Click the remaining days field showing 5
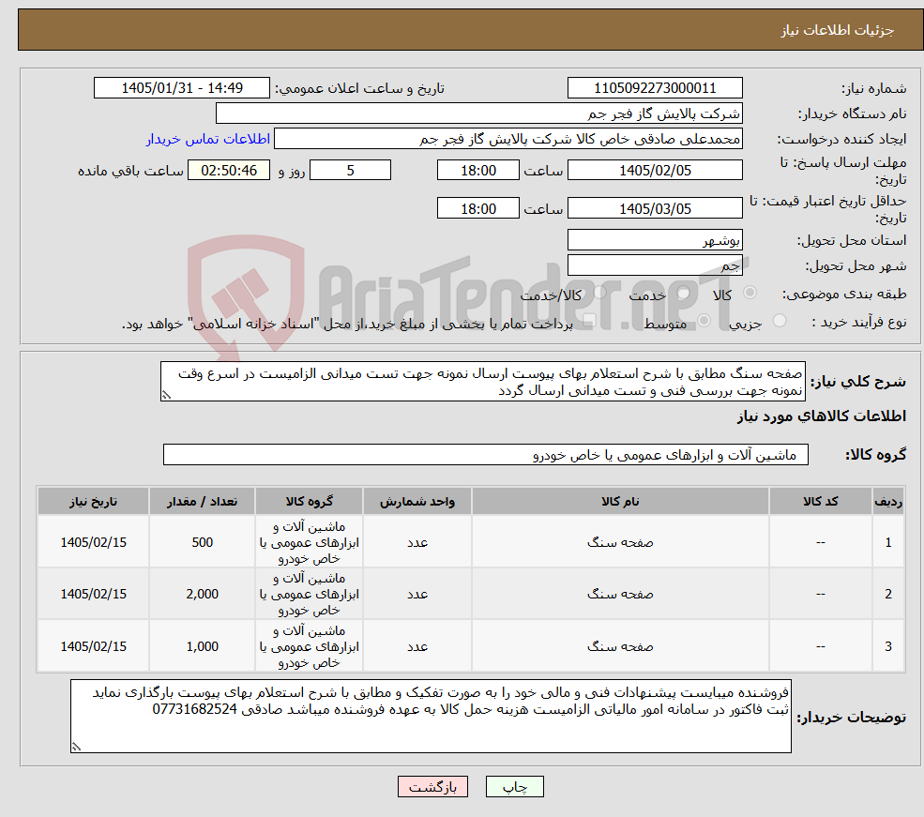The height and width of the screenshot is (817, 924). (x=350, y=170)
